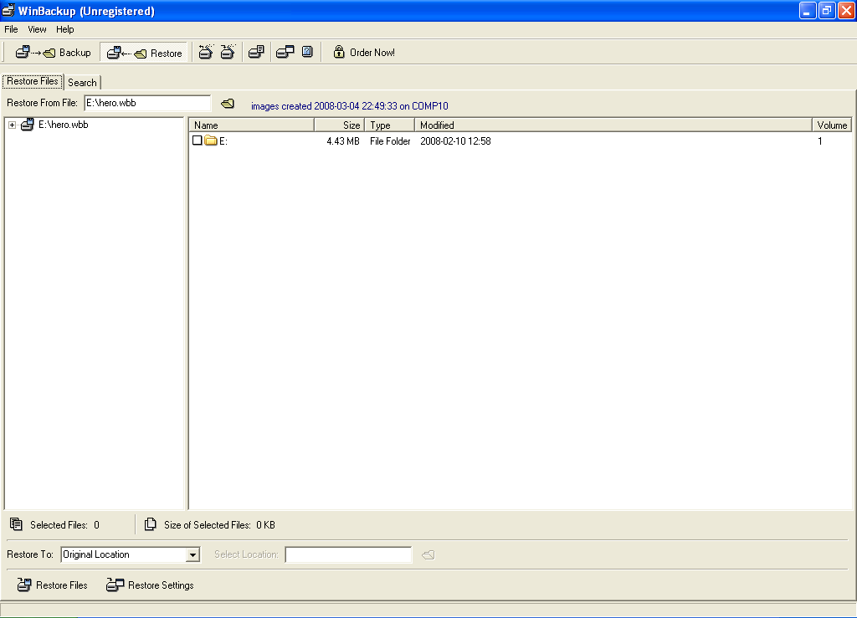The height and width of the screenshot is (618, 857).
Task: Select the Restore Files tab
Action: [33, 81]
